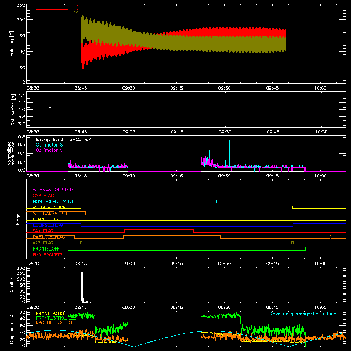
Task: Click 08:30 under the Quality plot
Action: (x=33, y=308)
